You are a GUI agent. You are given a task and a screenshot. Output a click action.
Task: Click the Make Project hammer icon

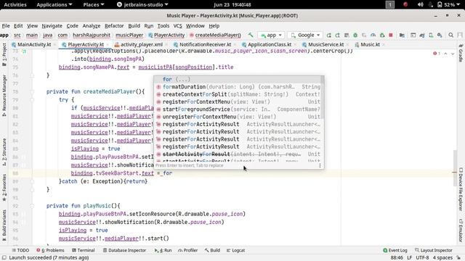click(x=251, y=35)
